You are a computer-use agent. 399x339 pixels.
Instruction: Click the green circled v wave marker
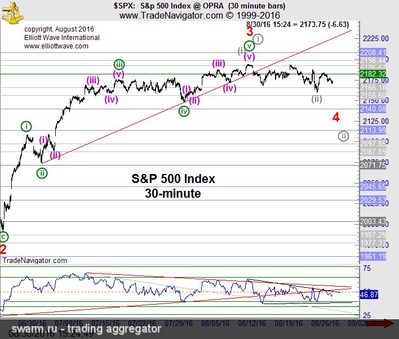249,46
